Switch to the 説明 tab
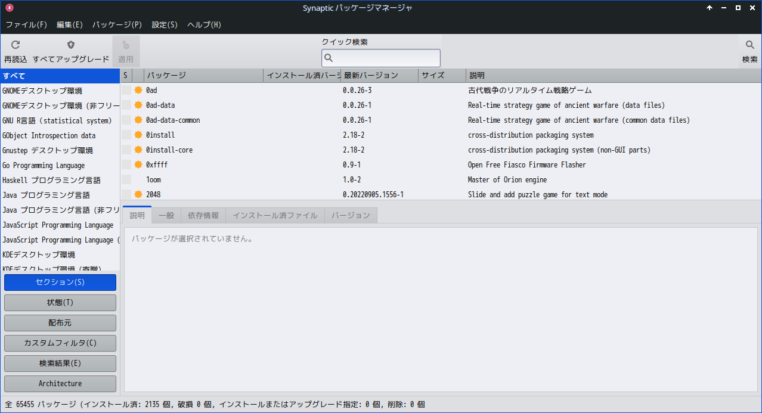This screenshot has height=413, width=762. click(x=137, y=215)
